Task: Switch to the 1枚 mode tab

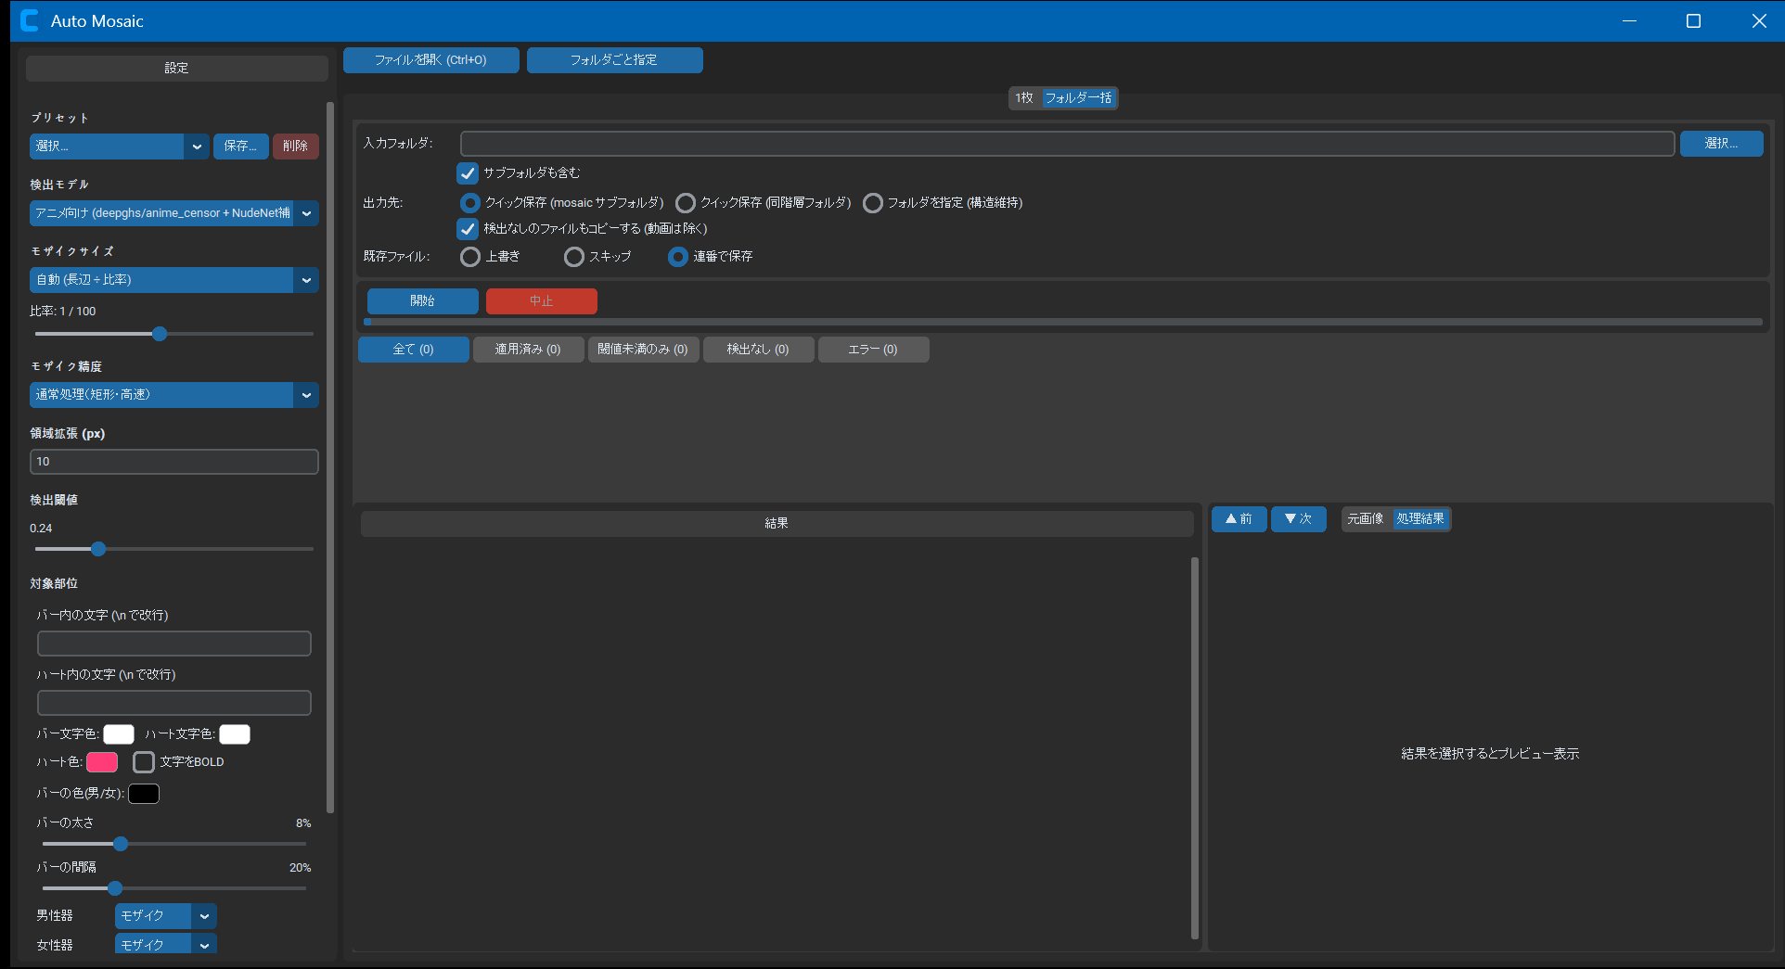Action: pyautogui.click(x=1024, y=98)
